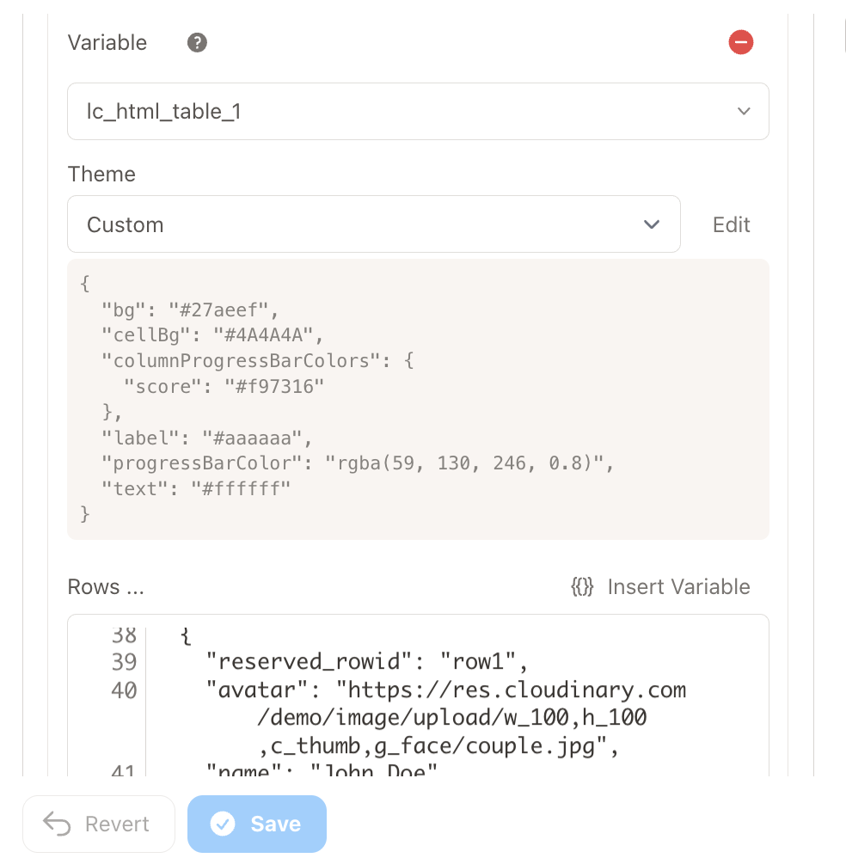Click the Insert Variable link text

[678, 587]
